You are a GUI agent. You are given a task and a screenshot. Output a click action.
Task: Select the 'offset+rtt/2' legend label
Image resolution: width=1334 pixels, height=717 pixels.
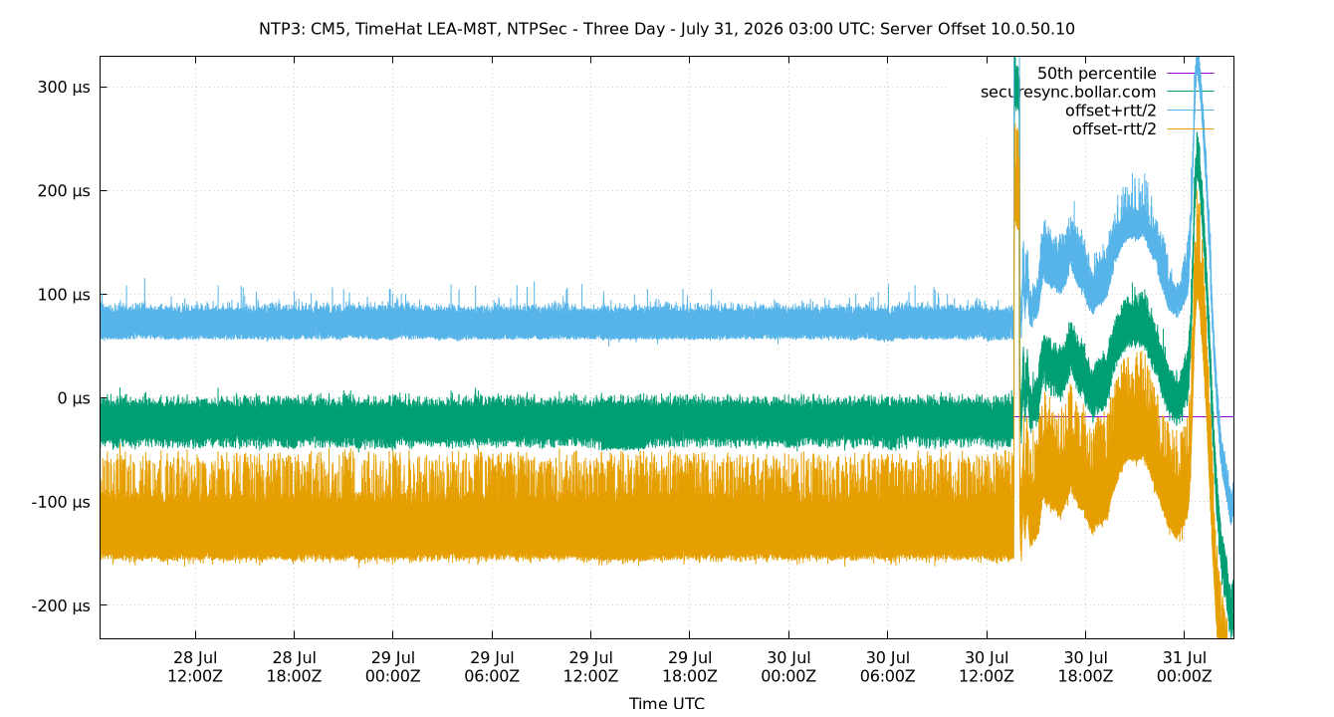pyautogui.click(x=1110, y=111)
